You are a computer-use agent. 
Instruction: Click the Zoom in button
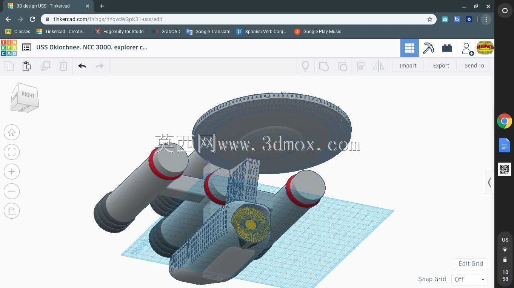pyautogui.click(x=12, y=172)
